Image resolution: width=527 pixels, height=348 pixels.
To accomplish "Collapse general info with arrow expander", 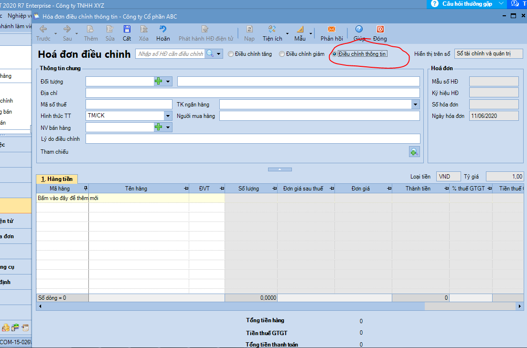I will point(280,169).
